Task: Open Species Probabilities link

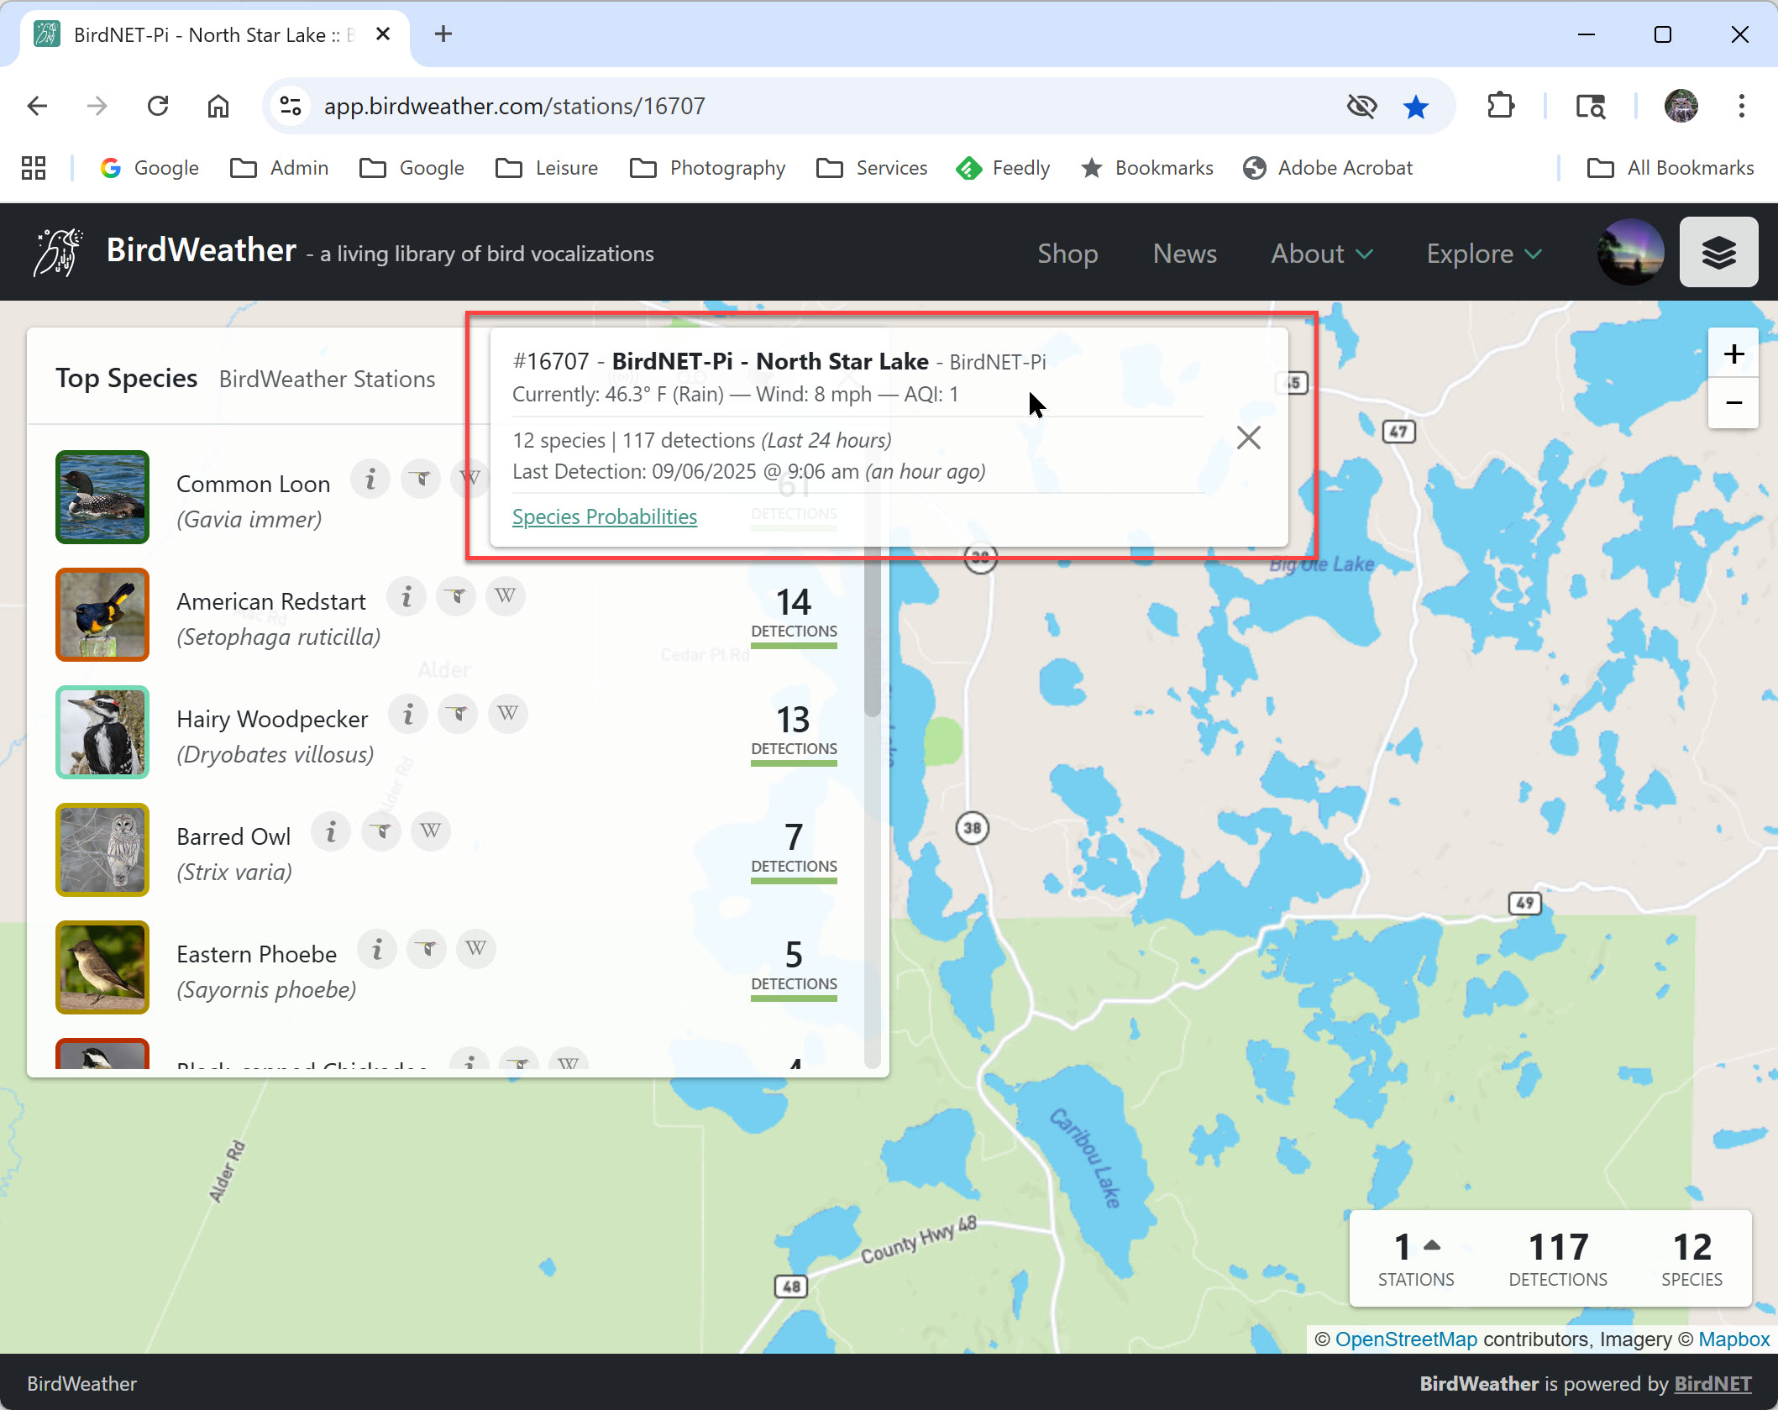Action: point(604,516)
